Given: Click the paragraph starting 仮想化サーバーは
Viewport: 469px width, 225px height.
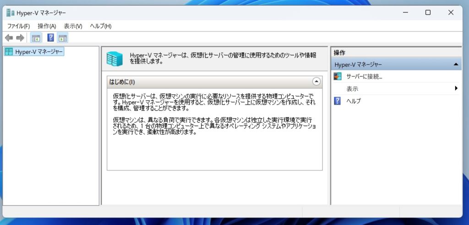Looking at the screenshot, I should point(214,102).
